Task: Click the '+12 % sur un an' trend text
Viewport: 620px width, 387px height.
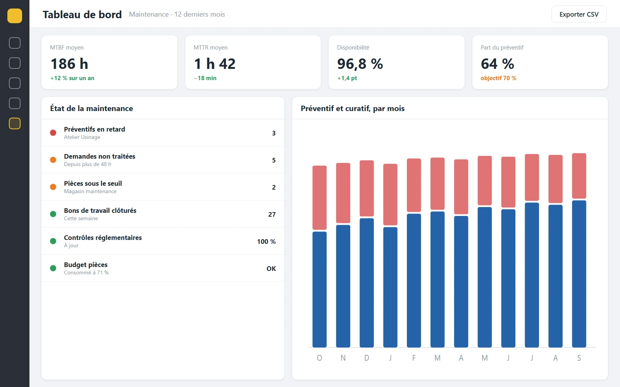Action: coord(72,78)
